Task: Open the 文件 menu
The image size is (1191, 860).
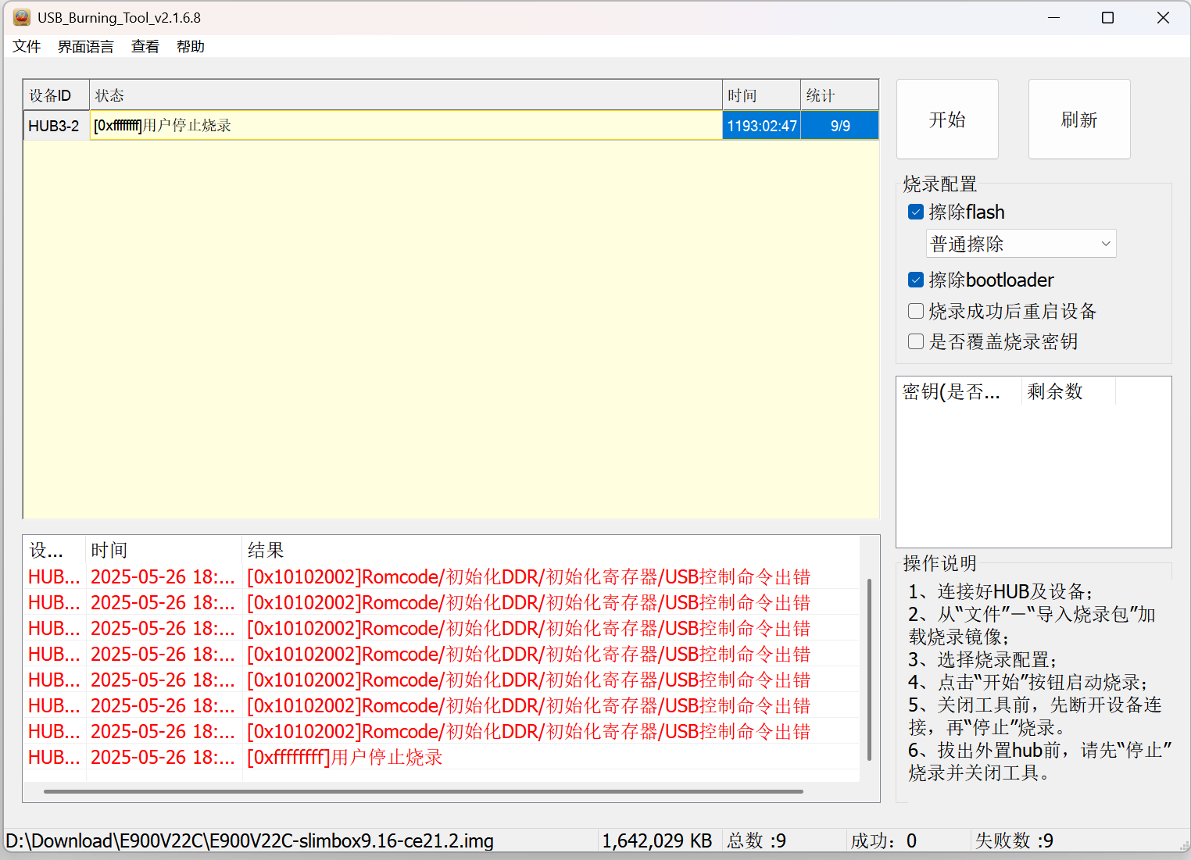Action: [x=27, y=47]
